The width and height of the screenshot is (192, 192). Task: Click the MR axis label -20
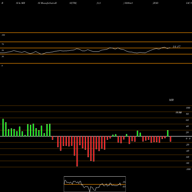click(x=187, y=145)
